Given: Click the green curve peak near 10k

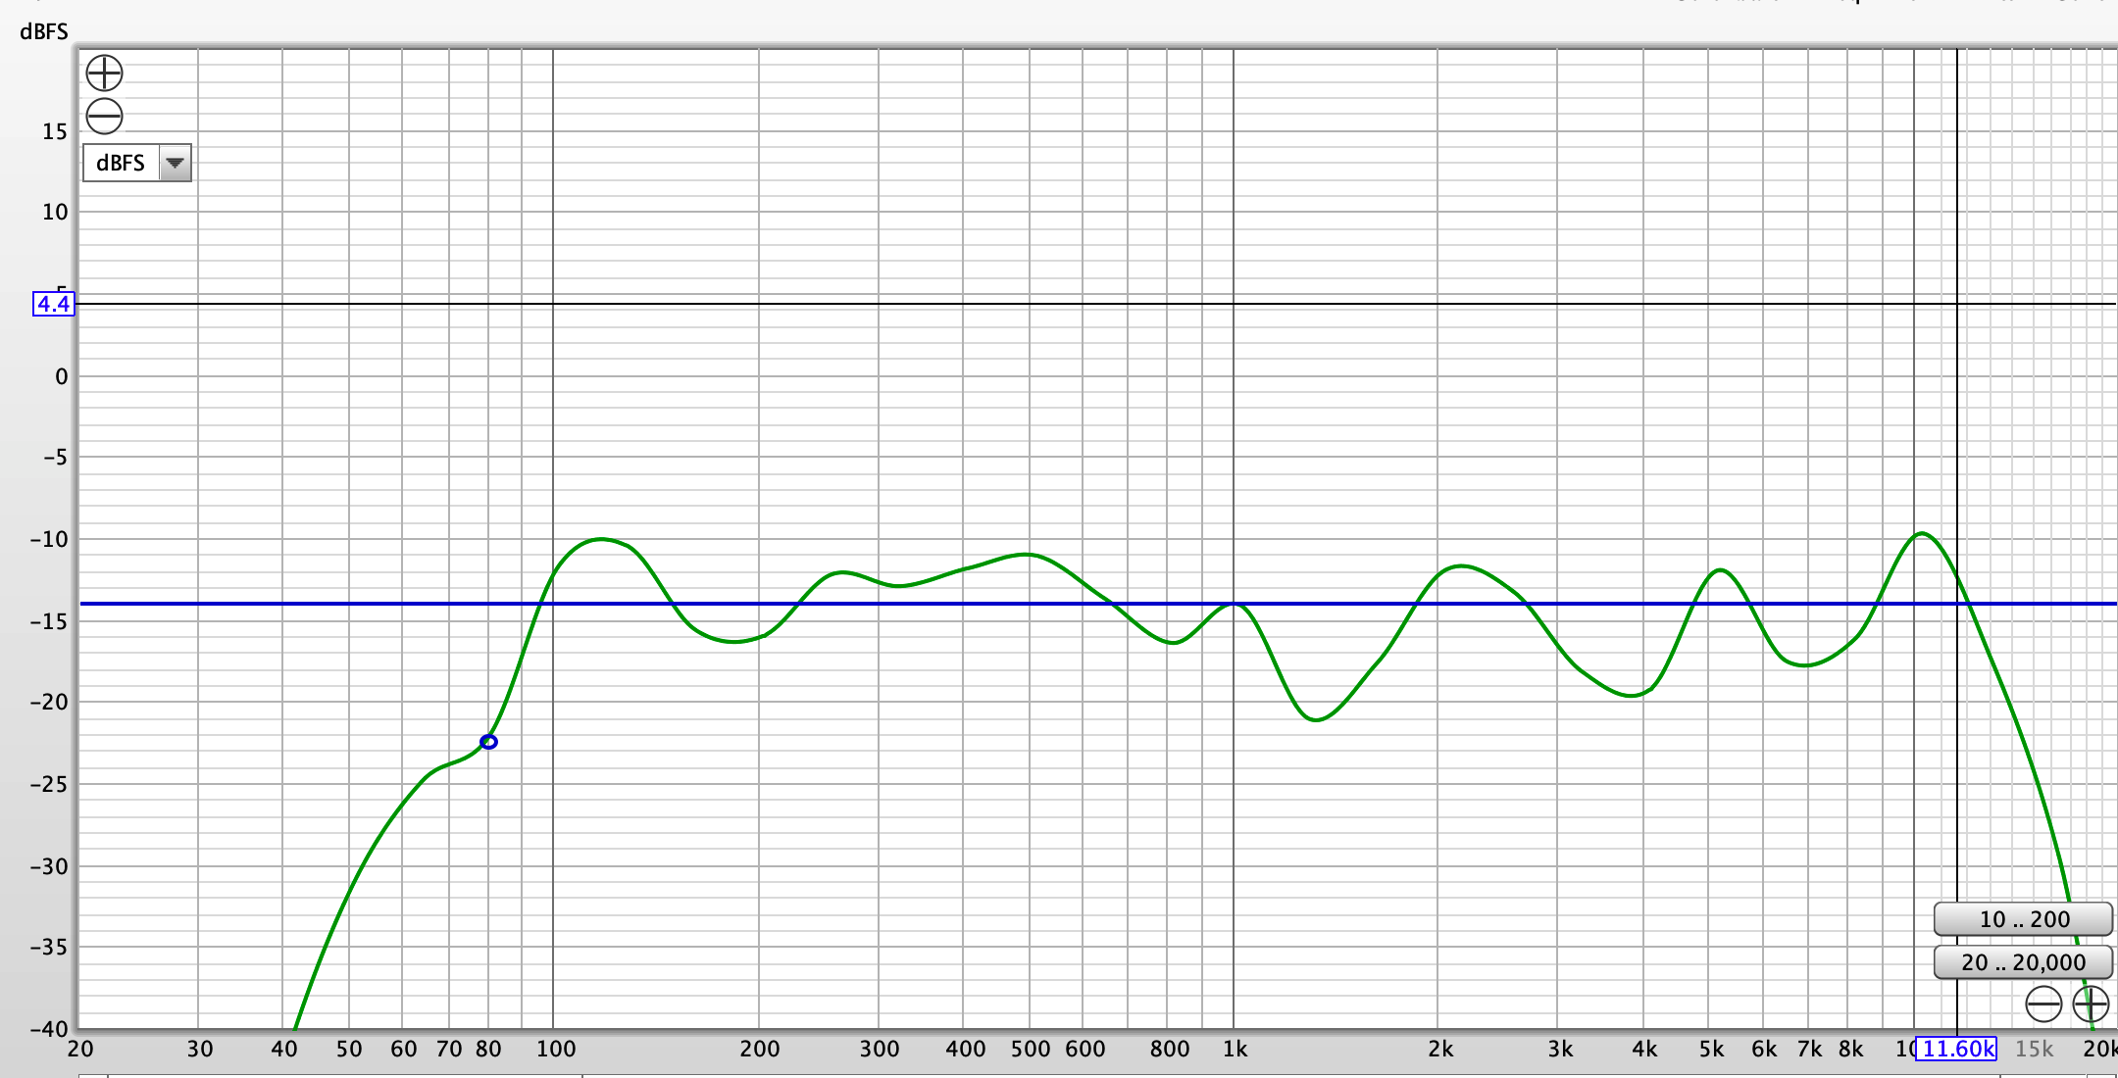Looking at the screenshot, I should click(x=1921, y=534).
